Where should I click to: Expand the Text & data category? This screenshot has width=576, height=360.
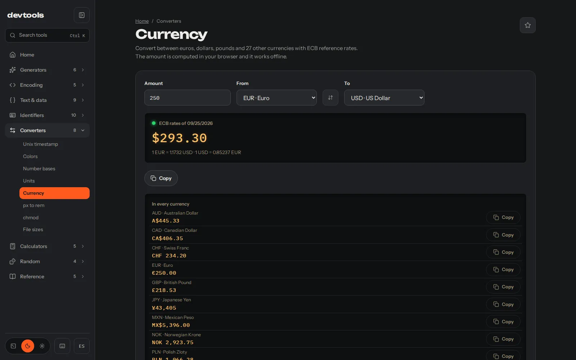coord(47,100)
